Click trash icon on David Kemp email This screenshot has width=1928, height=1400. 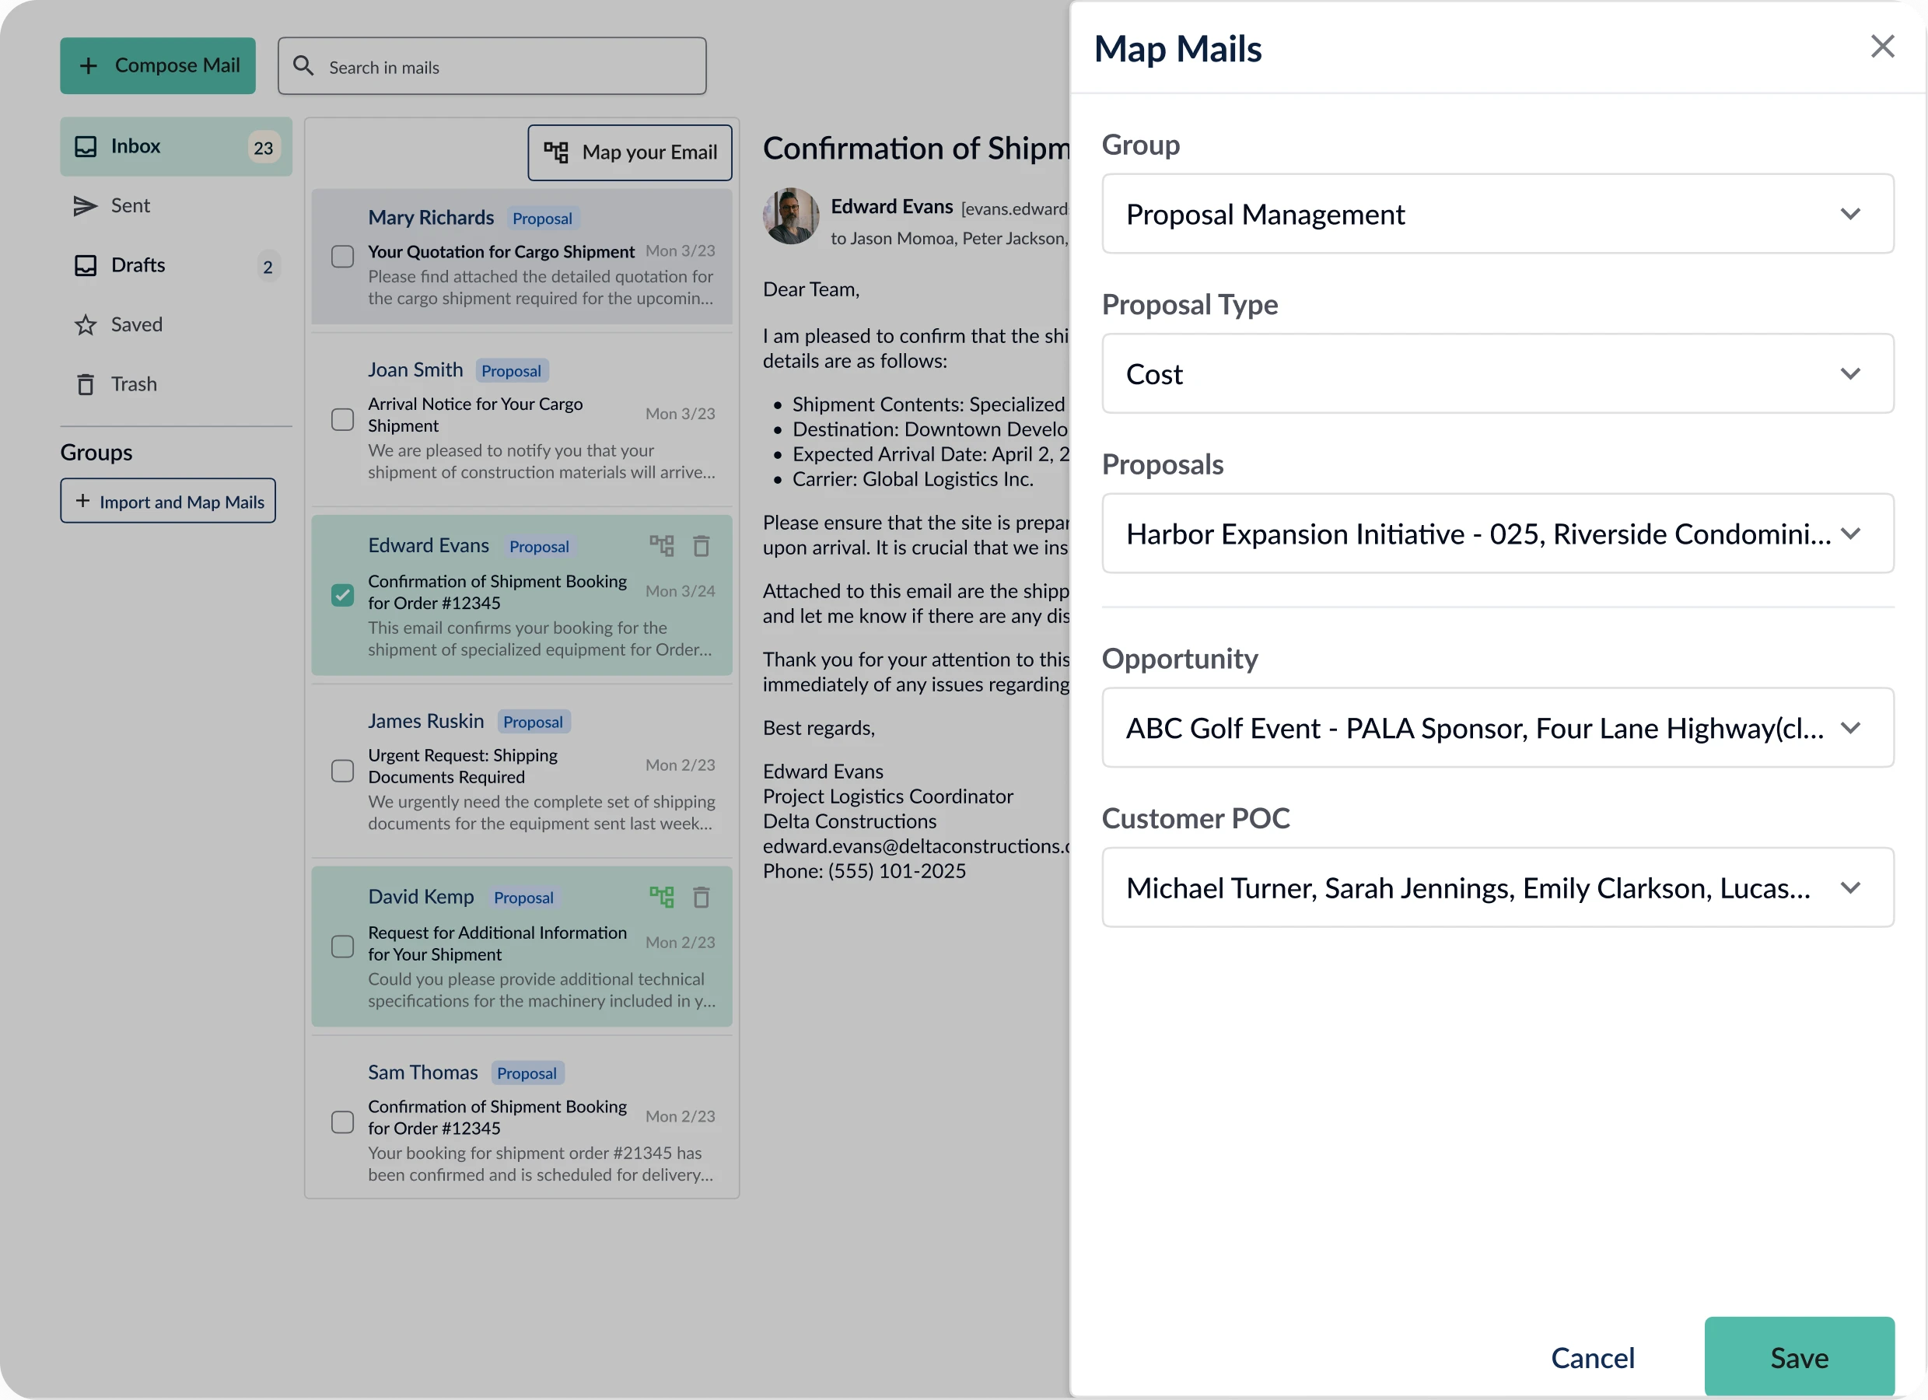[702, 897]
